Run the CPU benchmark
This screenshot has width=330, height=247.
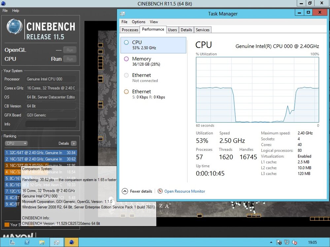[x=70, y=59]
